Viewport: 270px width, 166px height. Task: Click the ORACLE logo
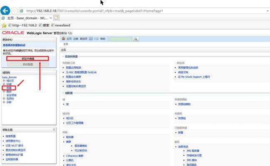click(13, 33)
